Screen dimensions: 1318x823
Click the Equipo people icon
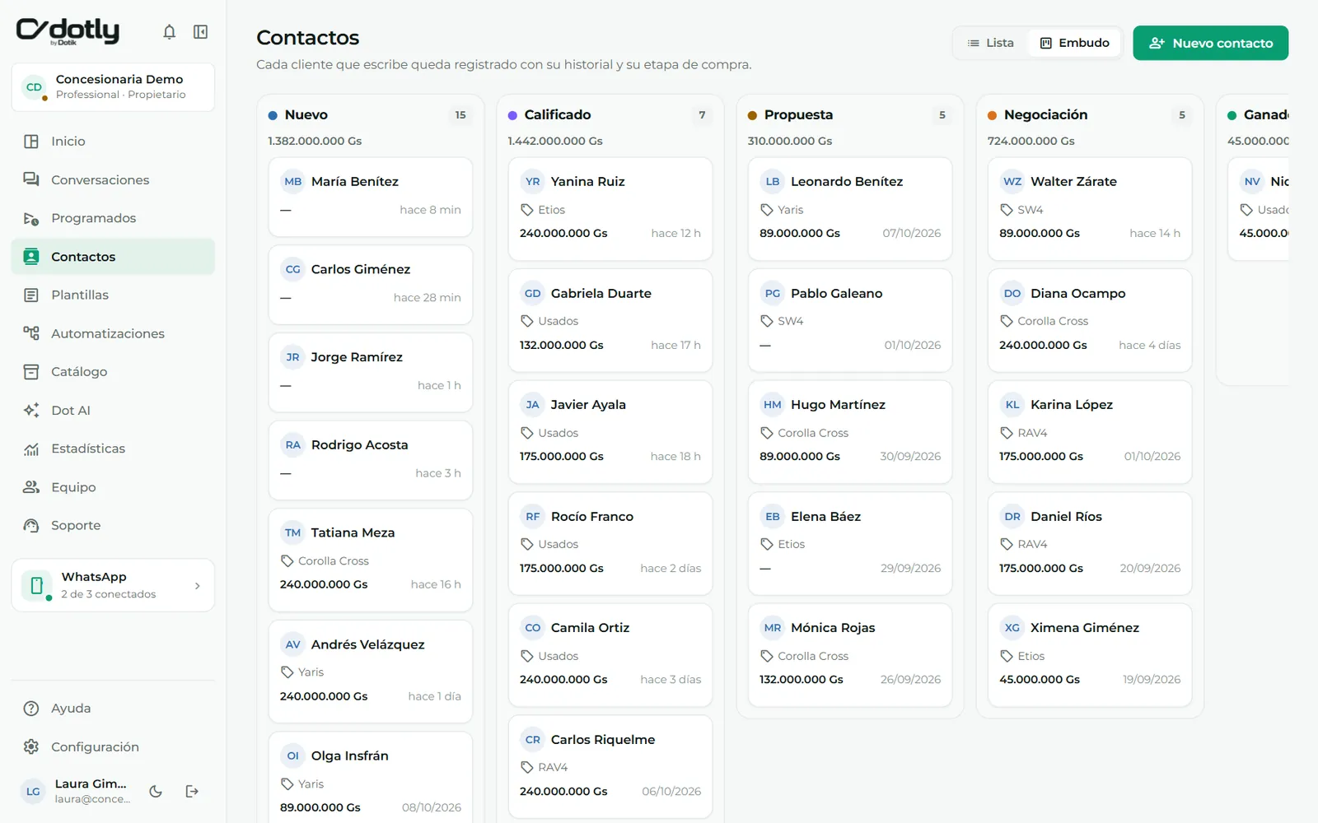[x=31, y=487]
